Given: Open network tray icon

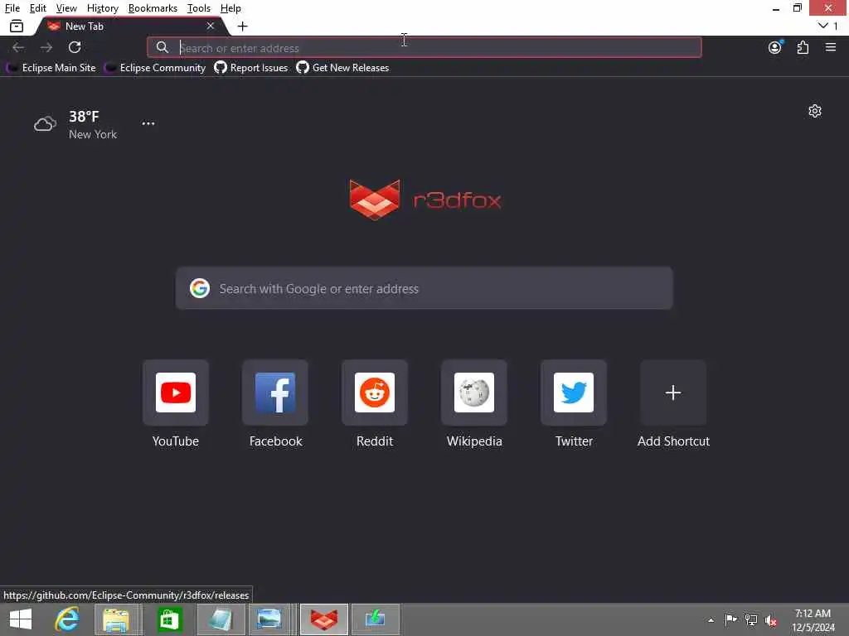Looking at the screenshot, I should [x=750, y=619].
